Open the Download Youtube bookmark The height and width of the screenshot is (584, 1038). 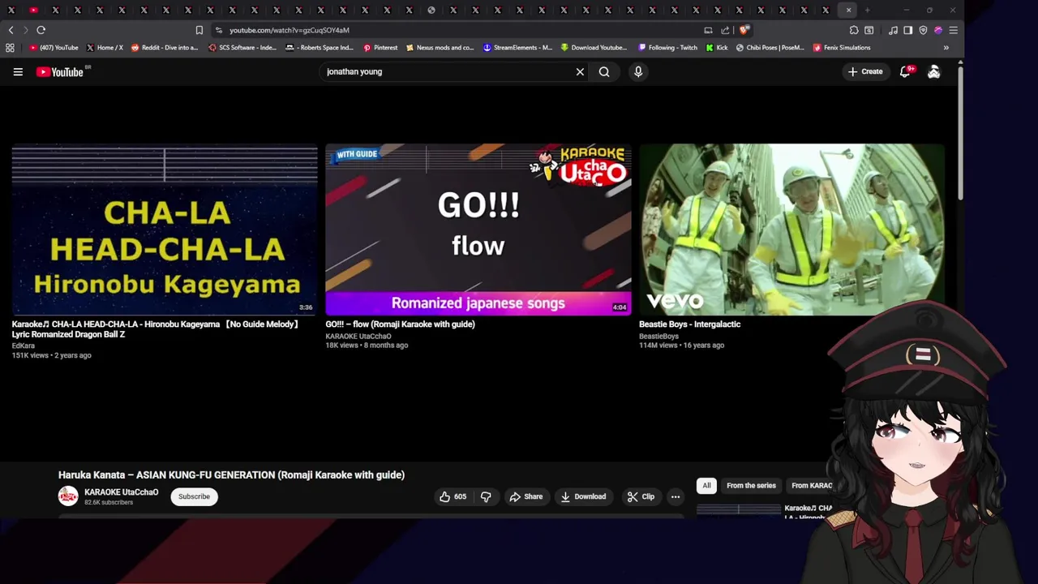point(594,48)
